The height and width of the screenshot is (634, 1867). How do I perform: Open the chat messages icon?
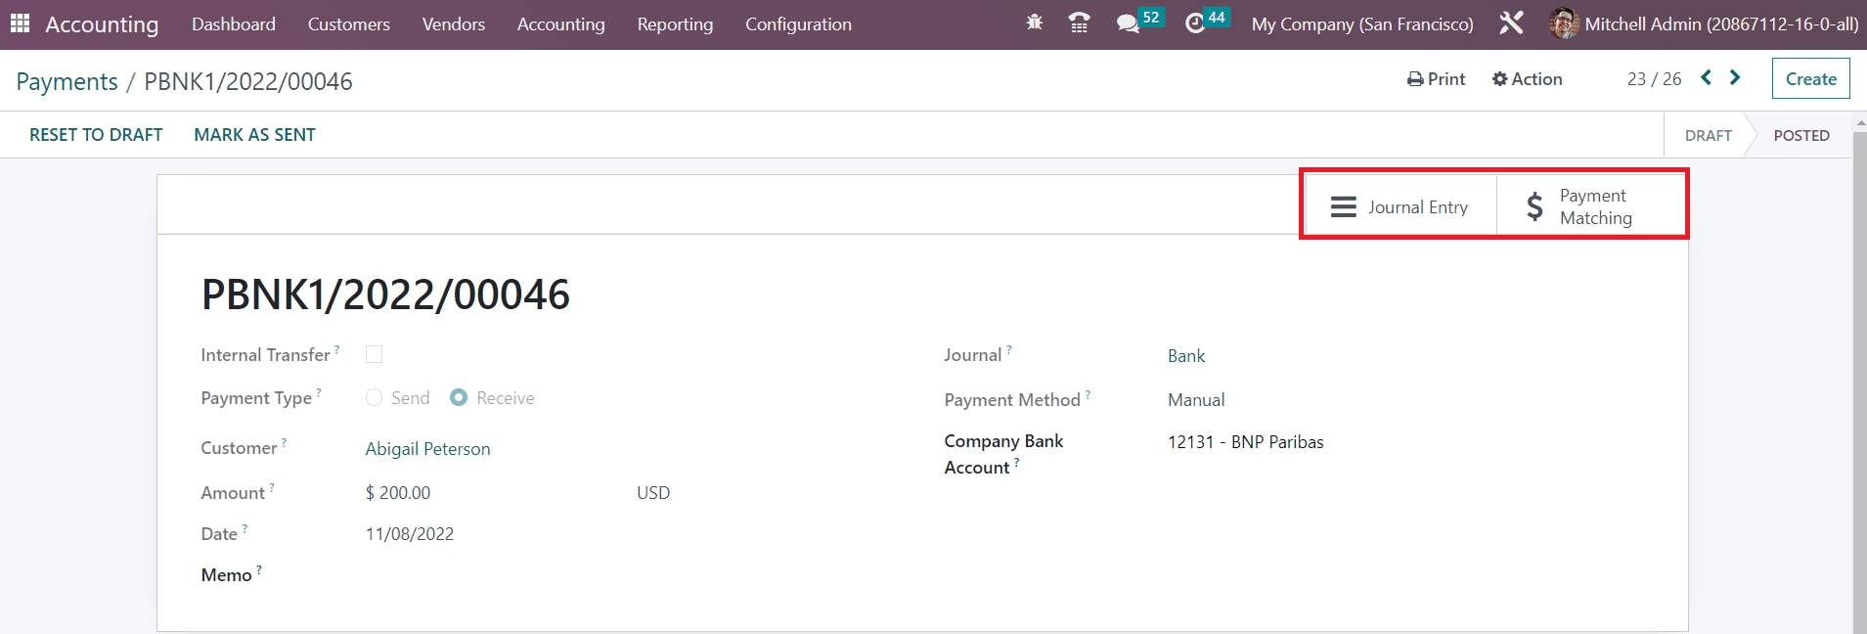[1128, 23]
